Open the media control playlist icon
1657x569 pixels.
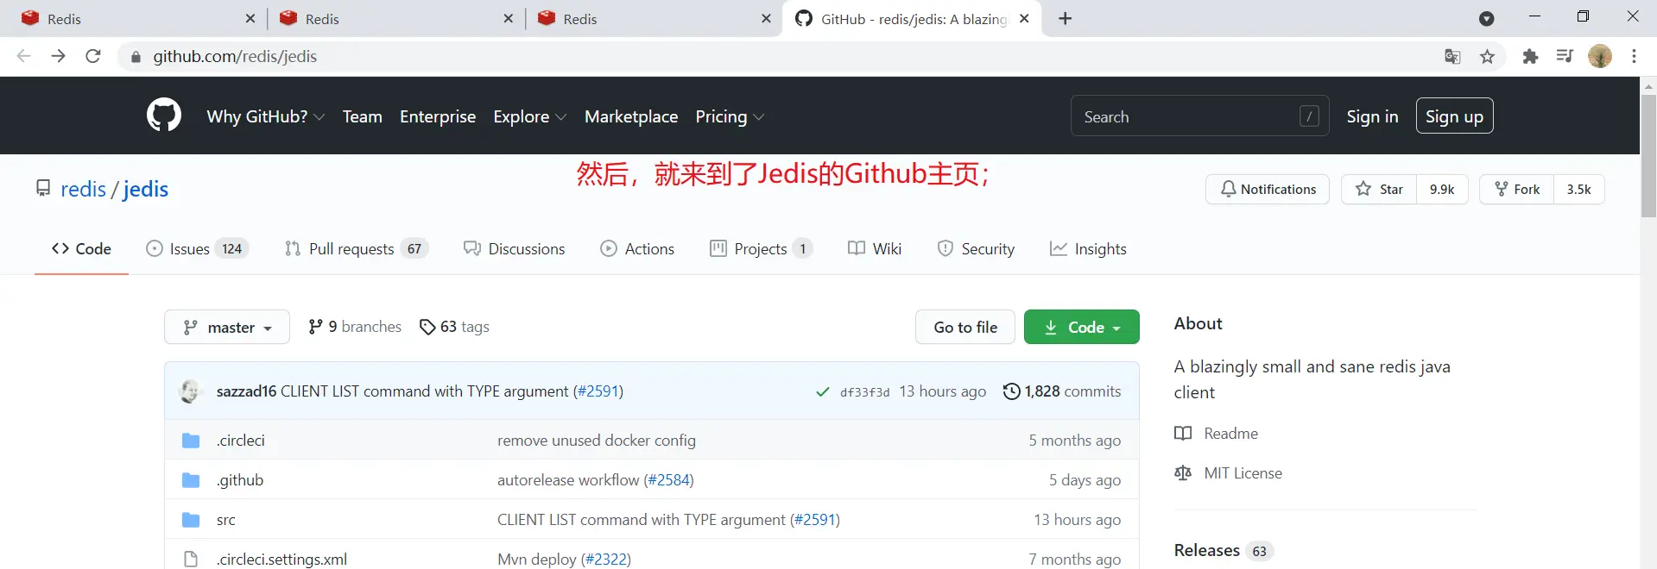[x=1565, y=56]
